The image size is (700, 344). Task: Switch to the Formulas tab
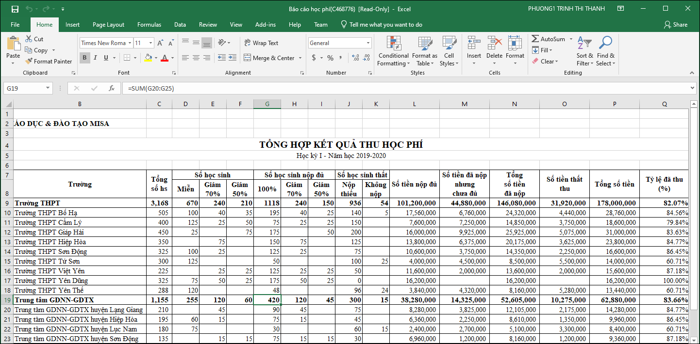coord(149,25)
